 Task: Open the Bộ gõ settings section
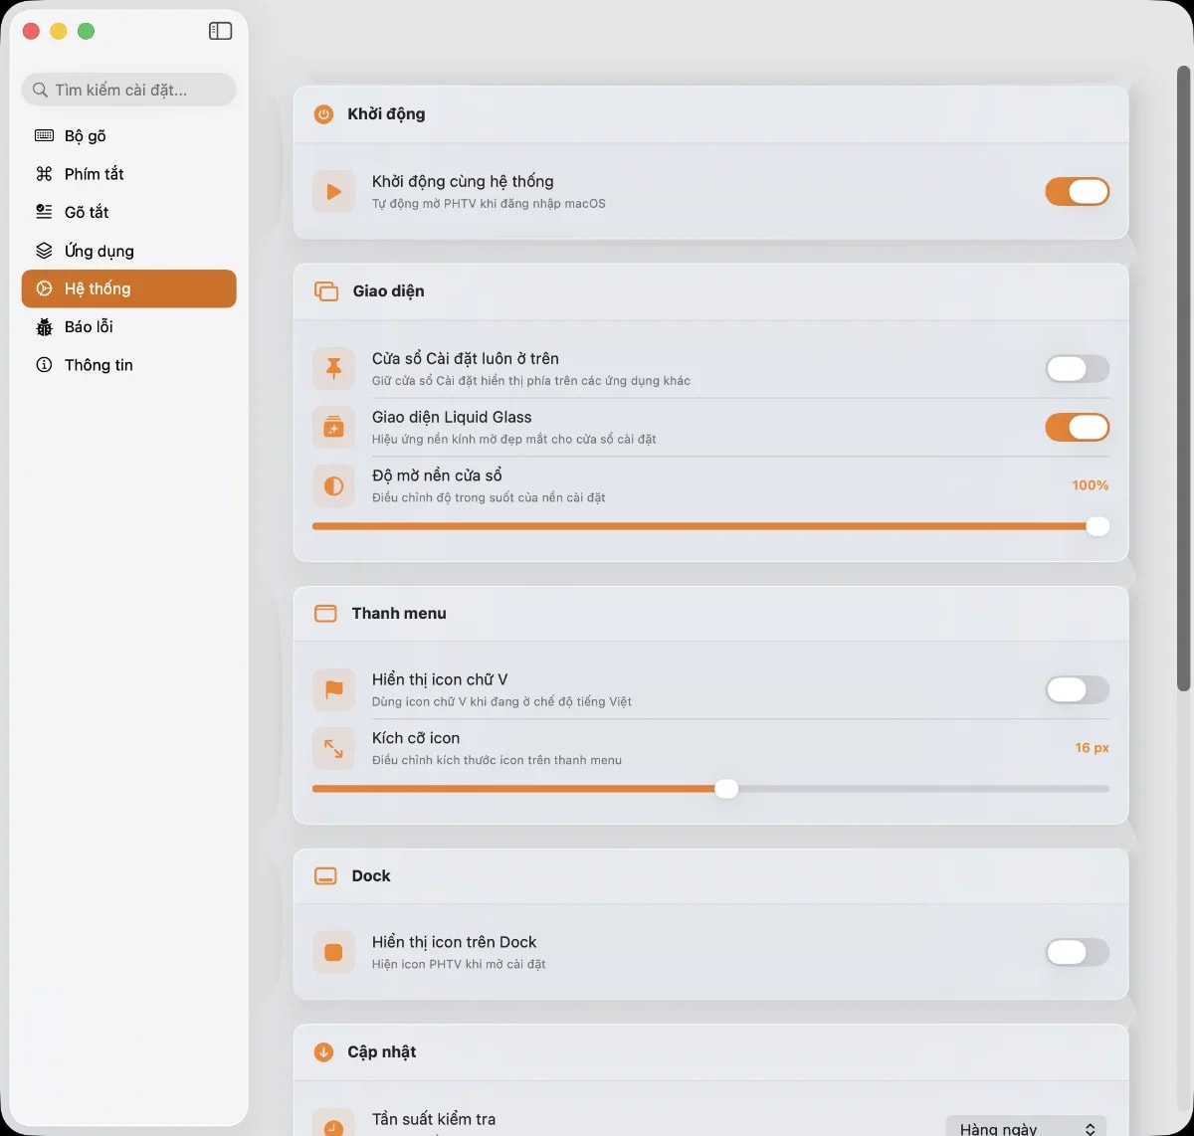[x=86, y=136]
